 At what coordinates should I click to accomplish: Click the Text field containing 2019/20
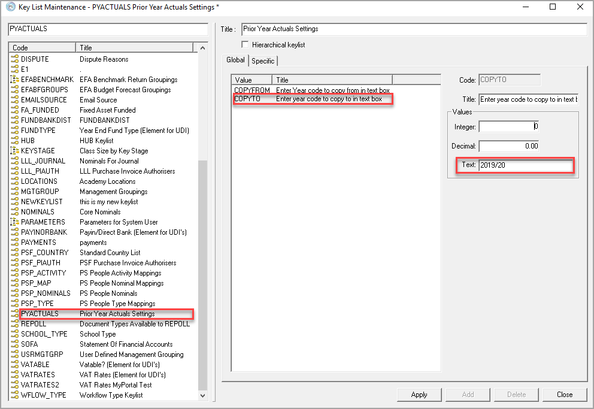pos(525,165)
